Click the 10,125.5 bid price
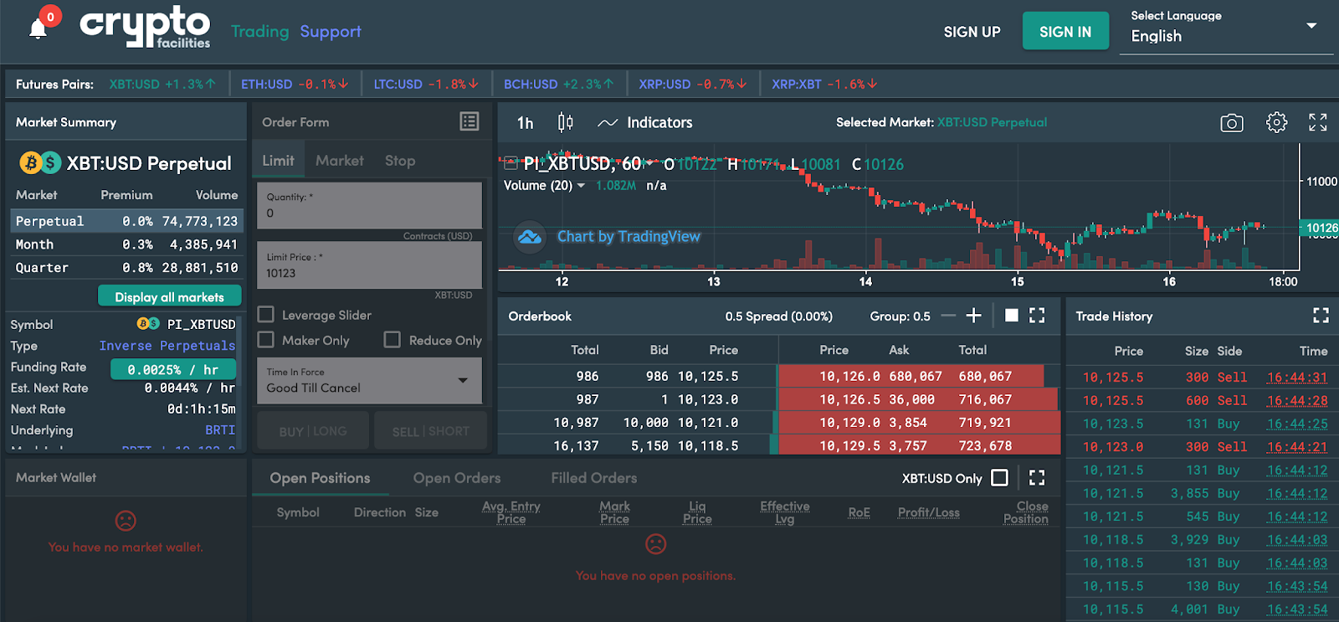The height and width of the screenshot is (622, 1339). (x=708, y=377)
